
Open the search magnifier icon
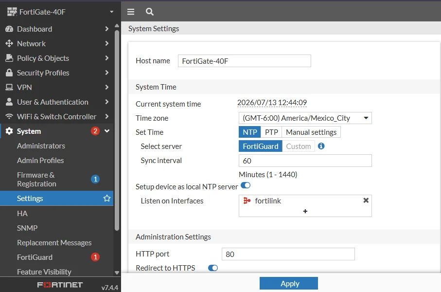pos(150,12)
